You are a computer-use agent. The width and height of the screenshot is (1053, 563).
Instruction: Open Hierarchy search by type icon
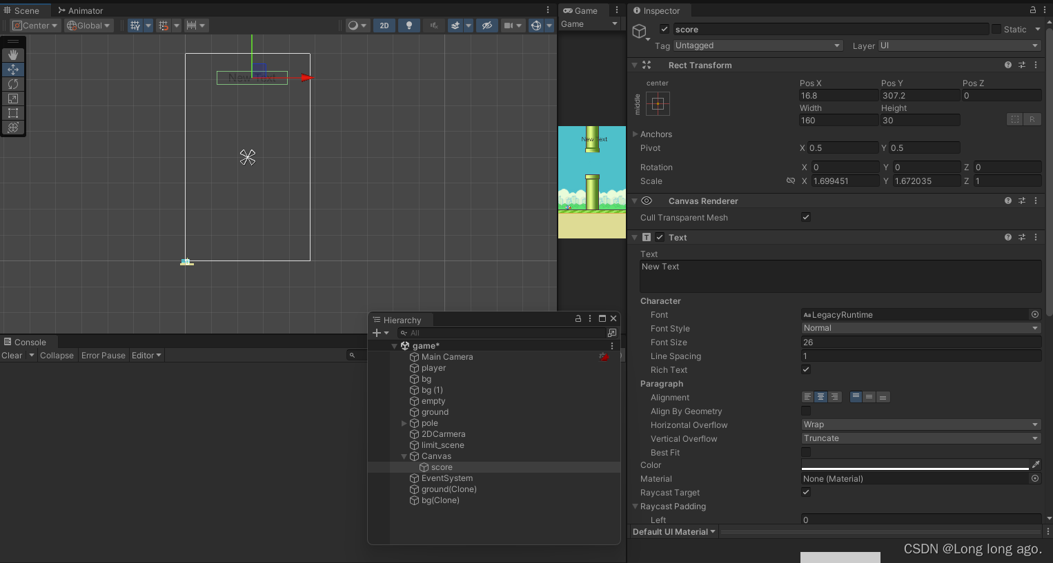click(x=612, y=333)
